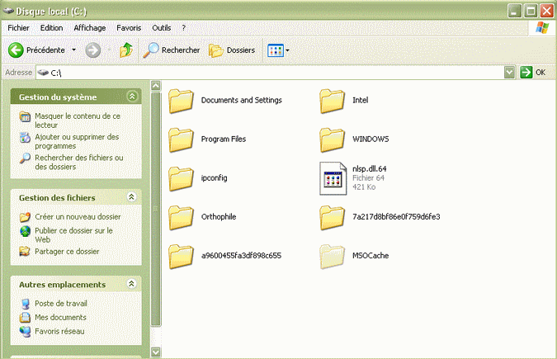The height and width of the screenshot is (359, 557).
Task: Select the nlsp.dll.64 file icon
Action: 333,178
